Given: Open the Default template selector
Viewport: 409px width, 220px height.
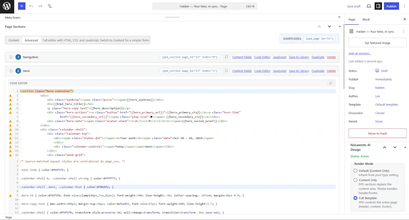Looking at the screenshot, I should tap(387, 105).
